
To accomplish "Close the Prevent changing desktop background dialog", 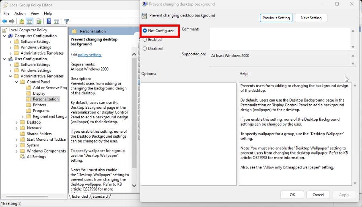I will [x=352, y=4].
